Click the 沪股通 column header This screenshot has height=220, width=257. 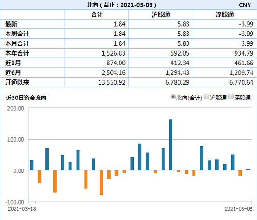(161, 14)
